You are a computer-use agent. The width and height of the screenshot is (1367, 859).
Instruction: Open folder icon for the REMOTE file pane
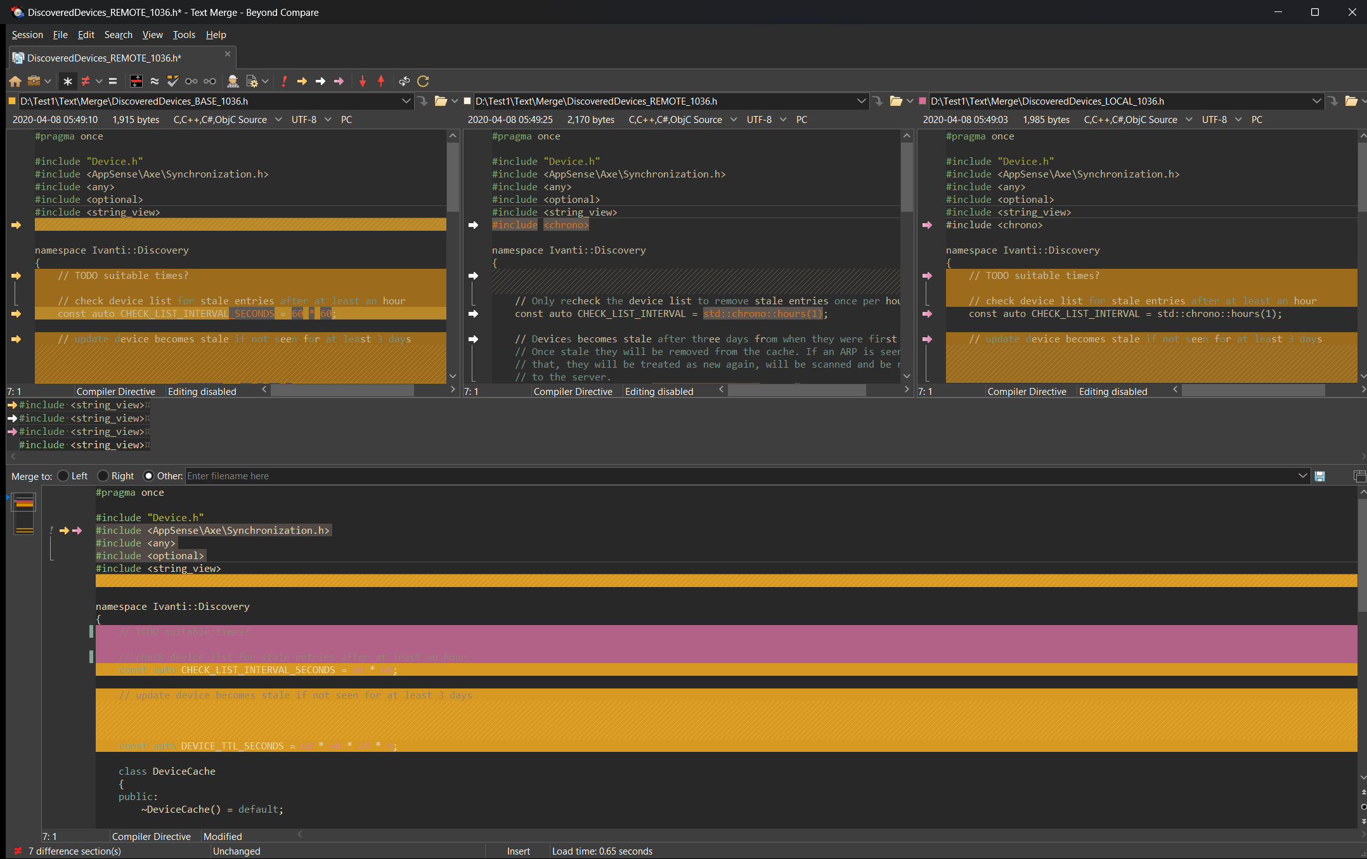click(896, 101)
